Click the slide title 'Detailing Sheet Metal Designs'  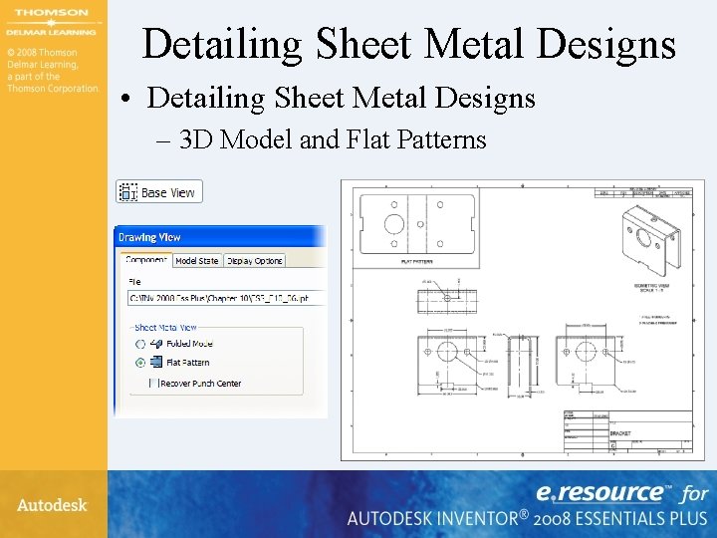pyautogui.click(x=409, y=43)
